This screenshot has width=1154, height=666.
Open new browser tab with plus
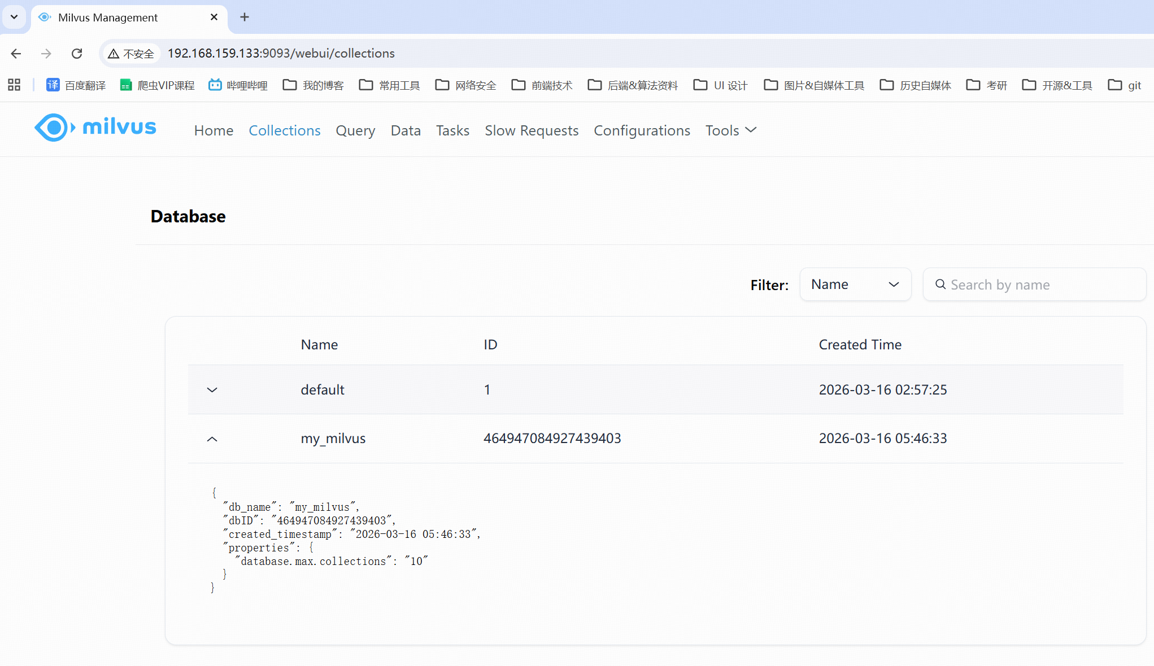click(x=245, y=17)
